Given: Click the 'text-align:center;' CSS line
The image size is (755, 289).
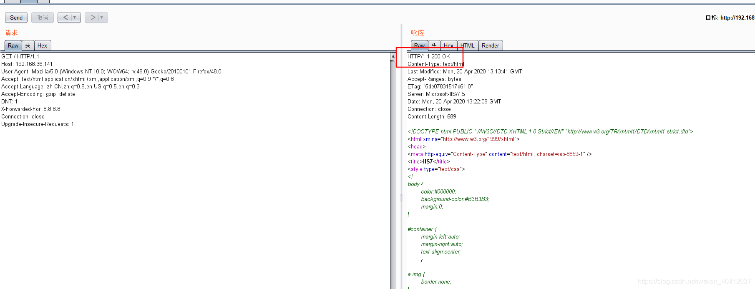Looking at the screenshot, I should 441,251.
